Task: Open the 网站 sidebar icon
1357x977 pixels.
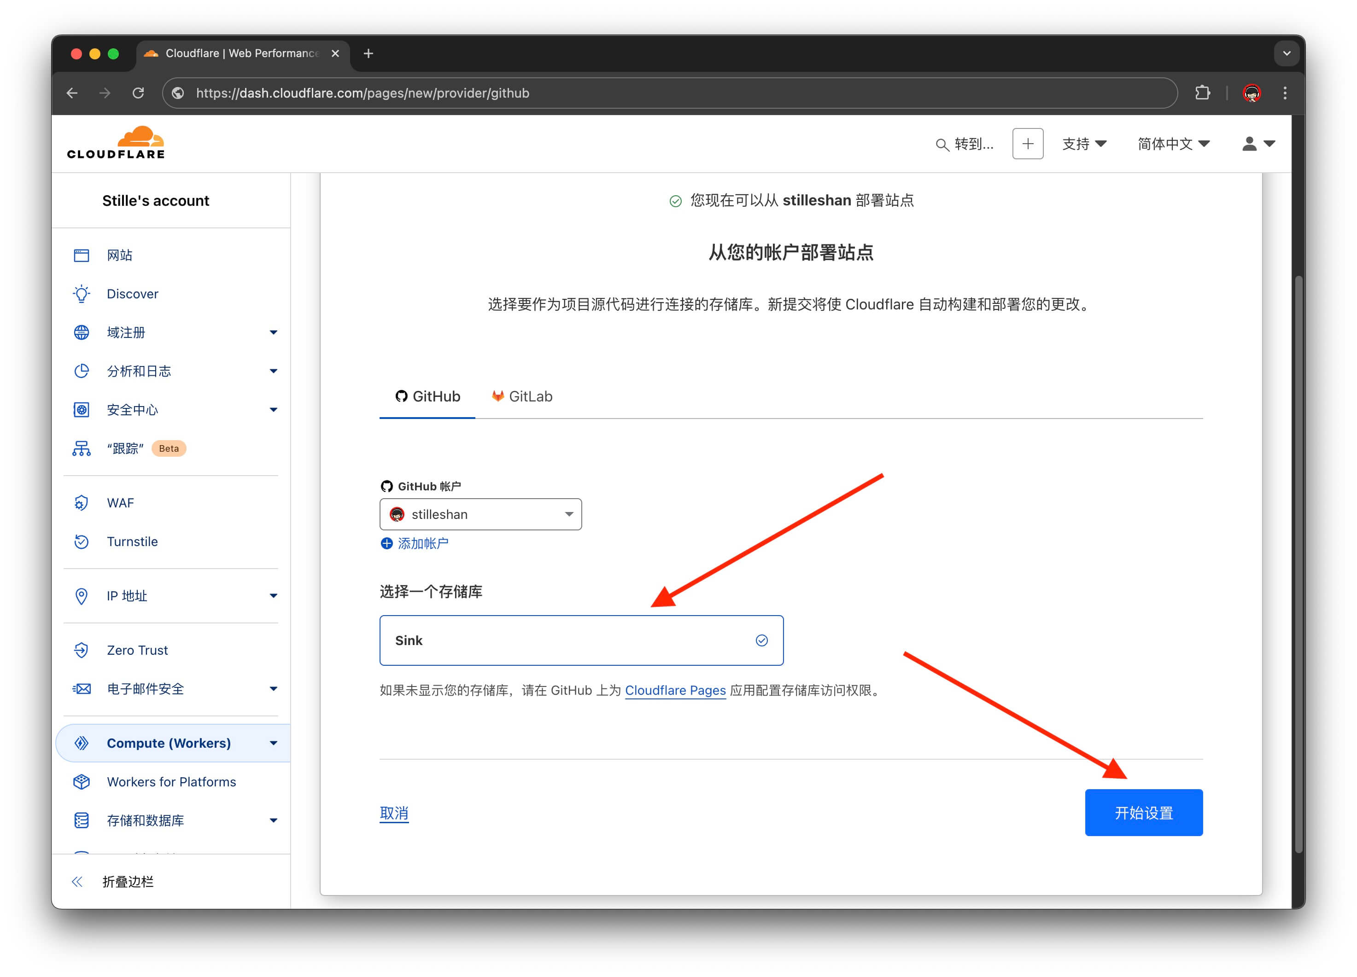Action: click(82, 256)
